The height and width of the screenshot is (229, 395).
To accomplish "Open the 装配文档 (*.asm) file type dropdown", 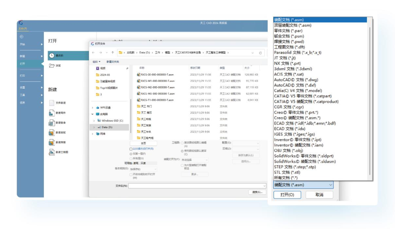I will [303, 185].
